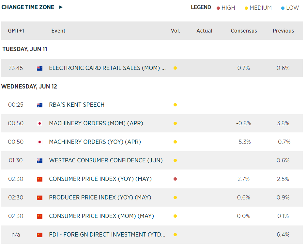Open the Change Time Zone option

click(28, 7)
